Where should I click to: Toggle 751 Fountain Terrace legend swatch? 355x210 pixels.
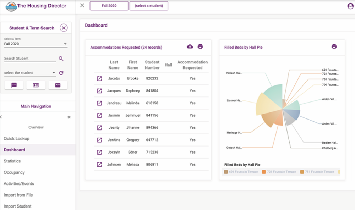click(302, 172)
